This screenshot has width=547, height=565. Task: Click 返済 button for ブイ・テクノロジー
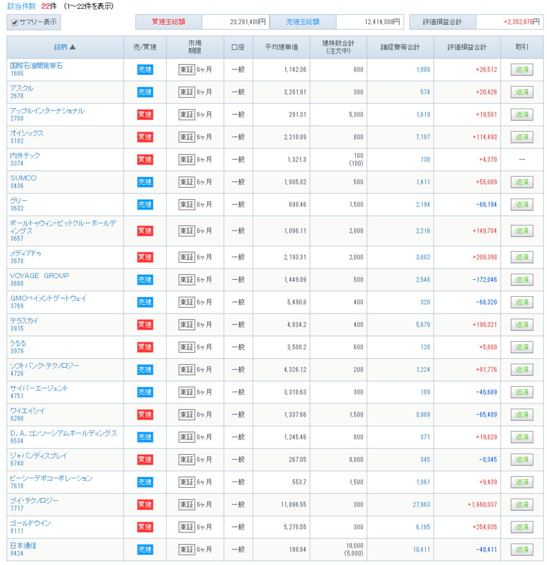522,504
